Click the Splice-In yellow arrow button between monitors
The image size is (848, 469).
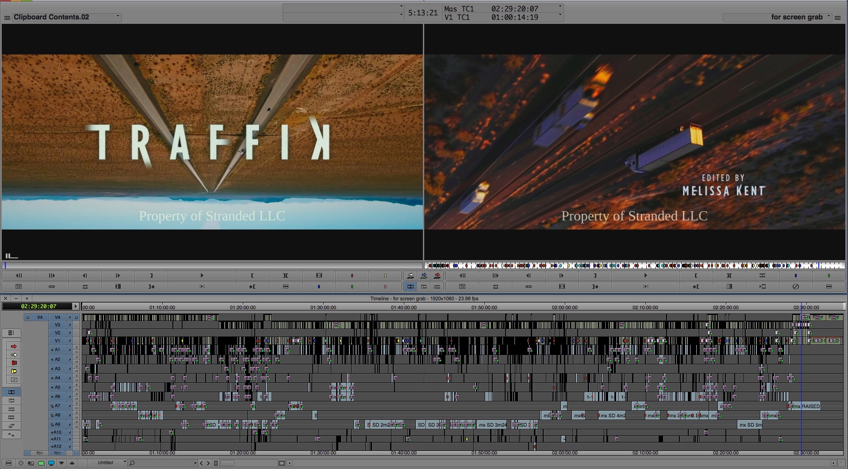click(411, 276)
